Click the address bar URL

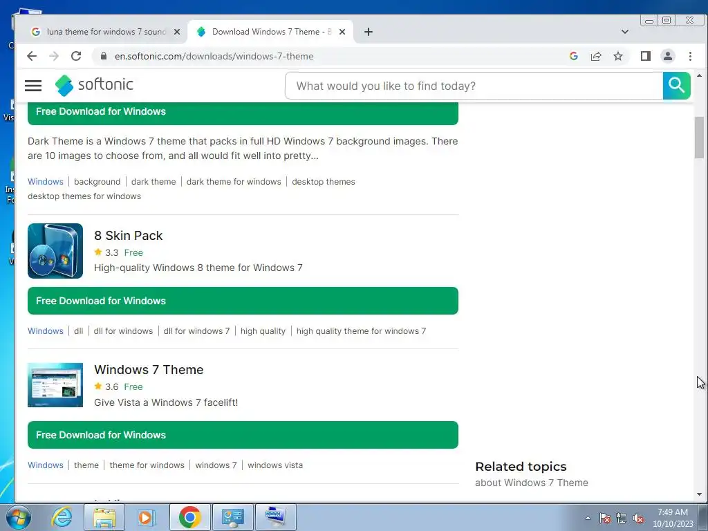pos(214,56)
